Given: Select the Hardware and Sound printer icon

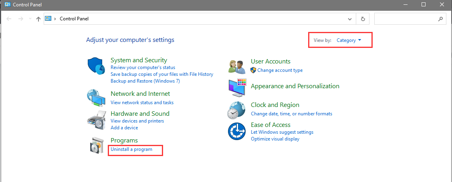Looking at the screenshot, I should click(x=96, y=119).
